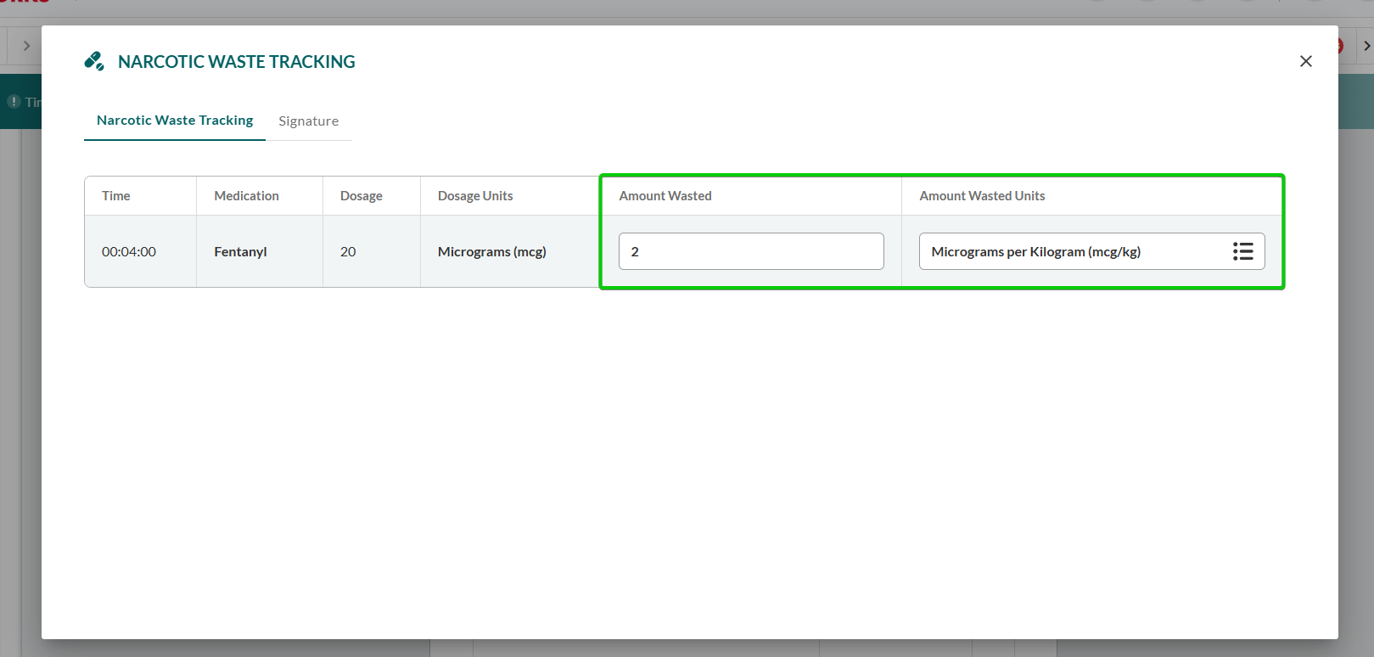Image resolution: width=1374 pixels, height=657 pixels.
Task: Click the Micrograms (mcg) dosage units cell
Action: tap(492, 252)
